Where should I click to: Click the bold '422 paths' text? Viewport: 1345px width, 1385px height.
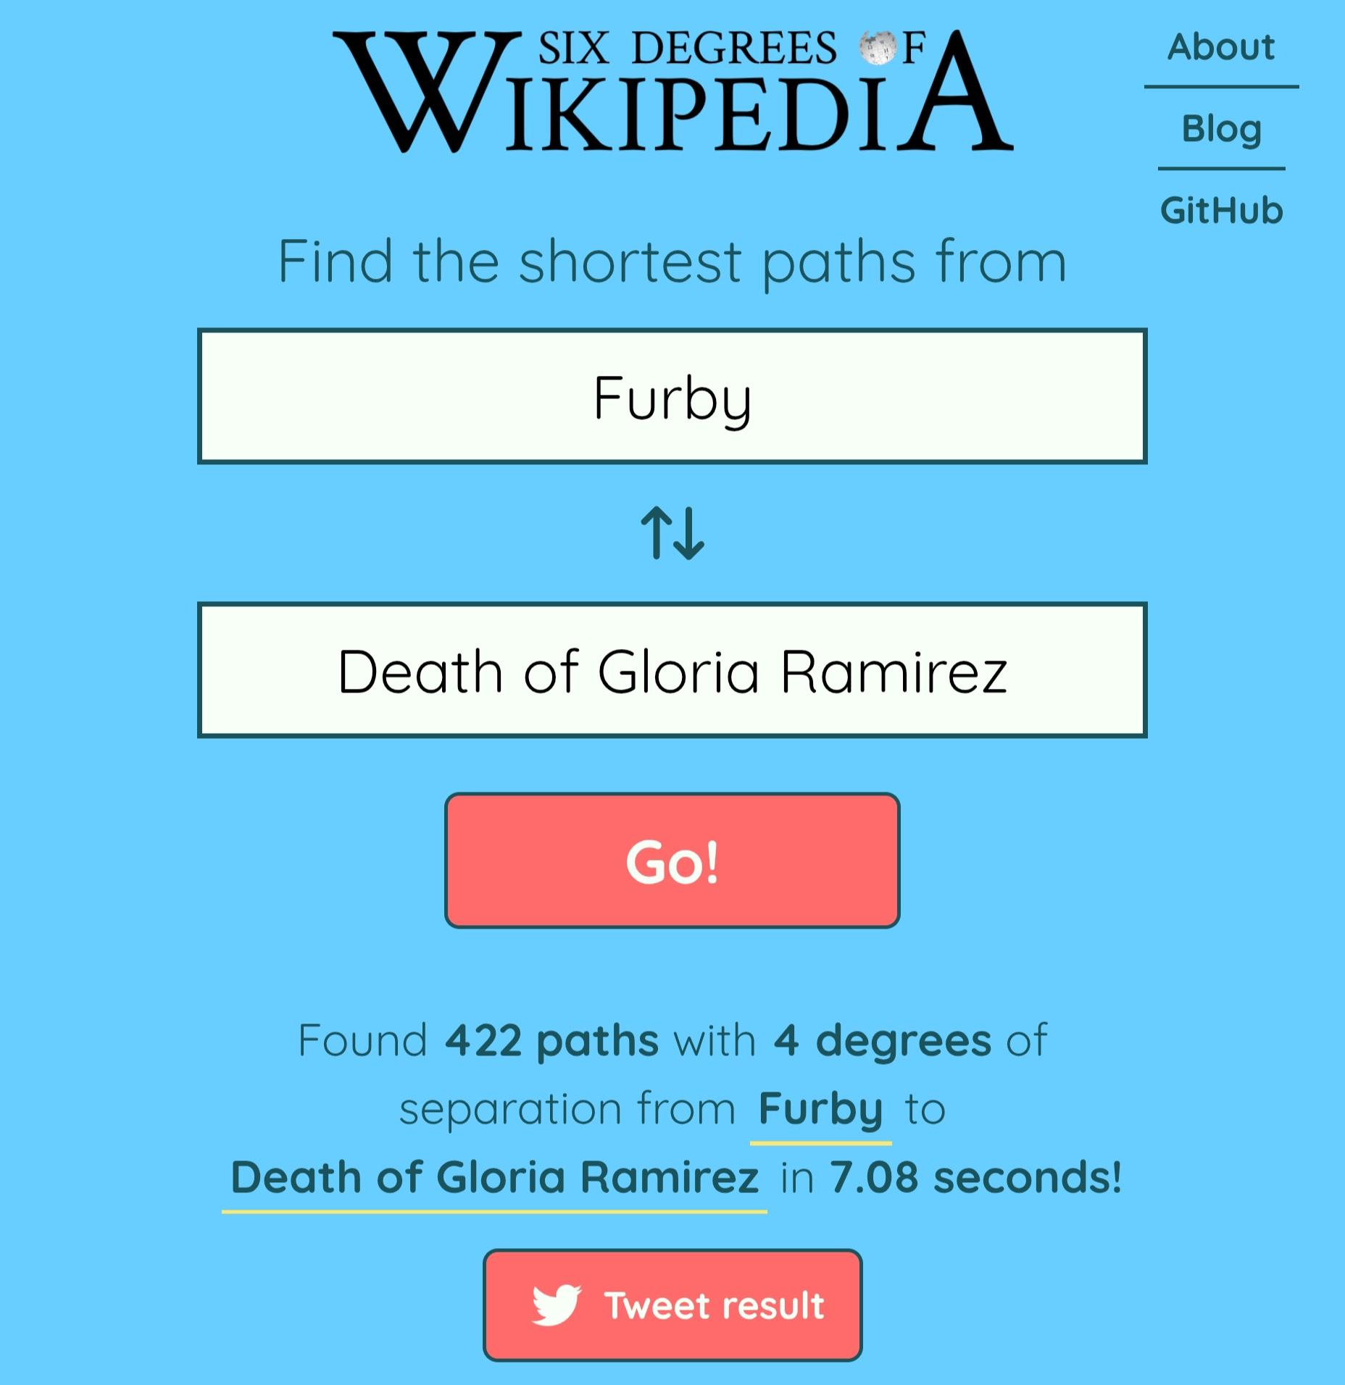[x=551, y=1041]
